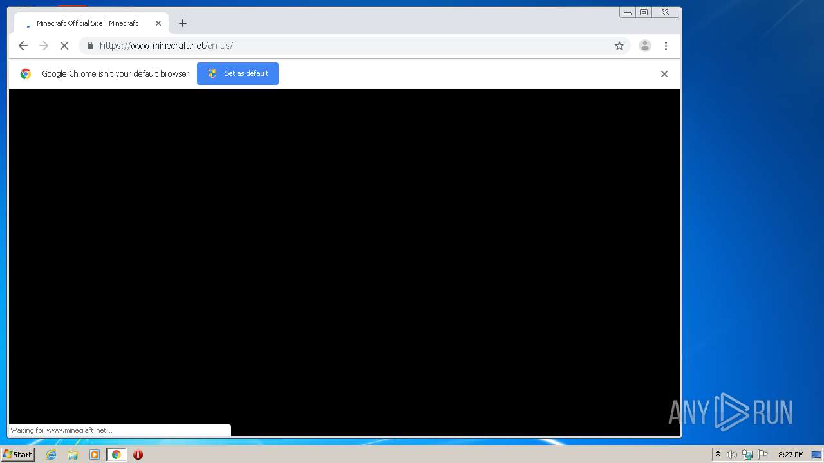Click the 8:27 PM taskbar clock
Viewport: 824px width, 463px height.
(x=791, y=455)
